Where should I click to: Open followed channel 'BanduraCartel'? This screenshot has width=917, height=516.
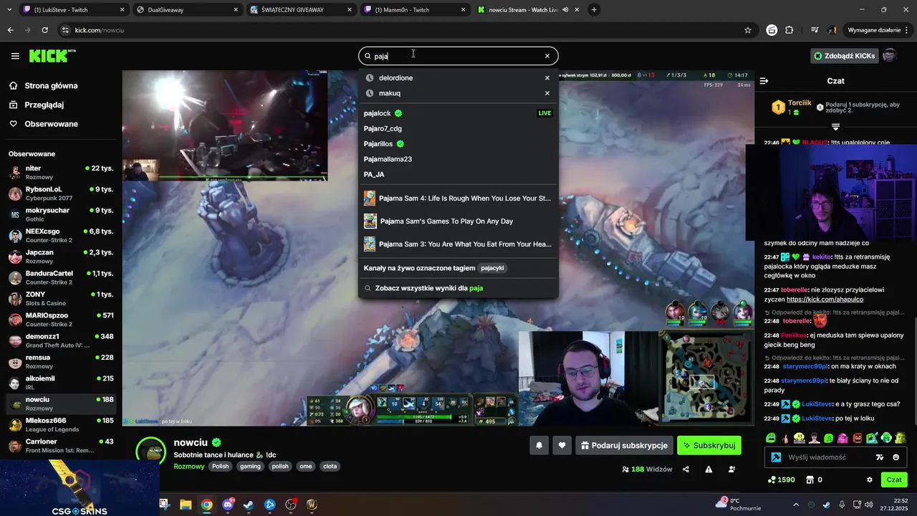coord(60,277)
